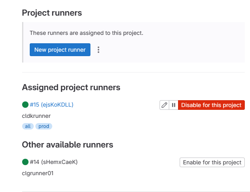Pause runner #15 with the pause icon
Image resolution: width=250 pixels, height=192 pixels.
(x=174, y=105)
